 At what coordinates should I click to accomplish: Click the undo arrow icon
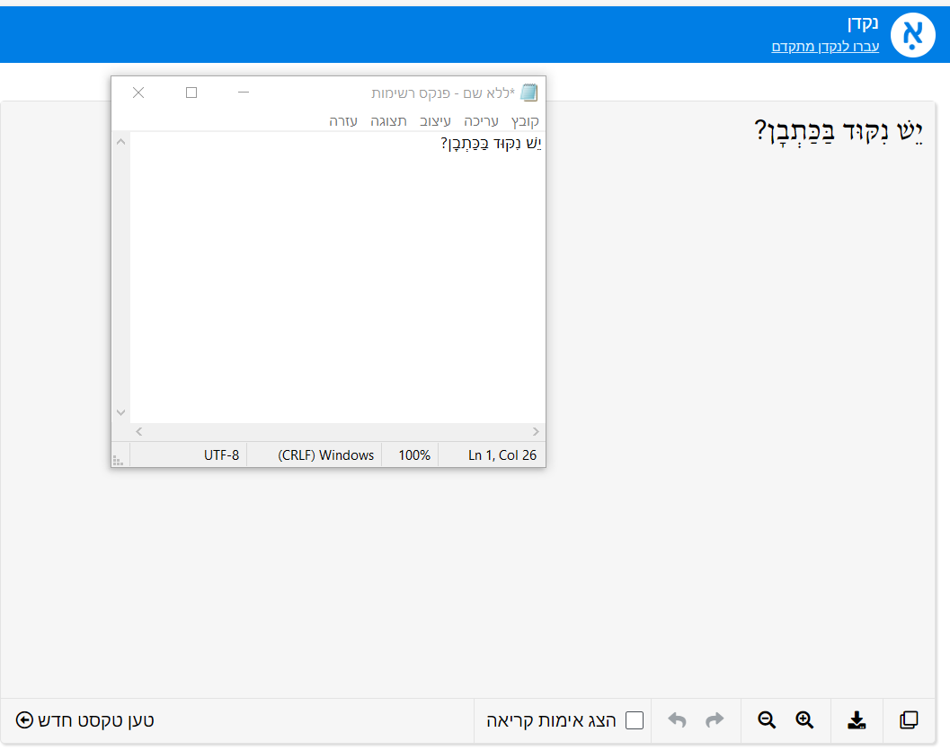click(677, 719)
